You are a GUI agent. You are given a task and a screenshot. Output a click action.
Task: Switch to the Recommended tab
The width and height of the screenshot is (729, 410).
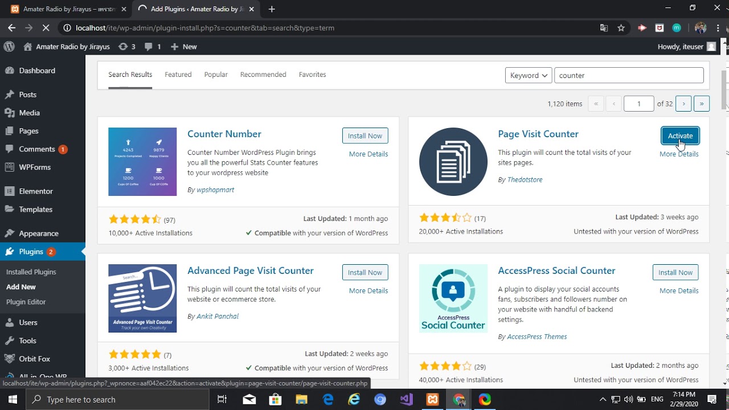click(x=263, y=75)
